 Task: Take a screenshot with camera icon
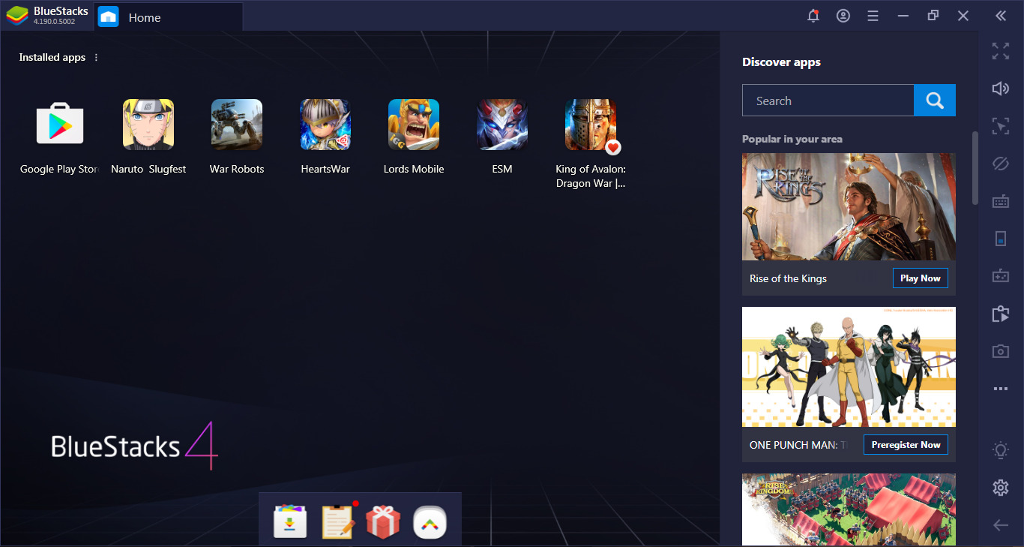tap(1001, 351)
